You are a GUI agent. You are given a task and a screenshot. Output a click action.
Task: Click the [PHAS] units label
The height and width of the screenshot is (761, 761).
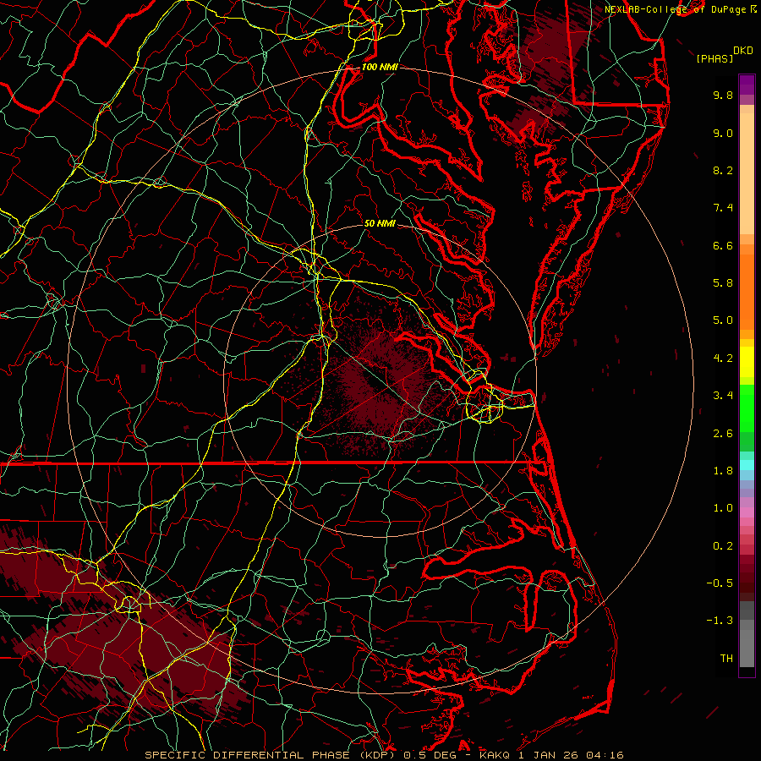[714, 58]
